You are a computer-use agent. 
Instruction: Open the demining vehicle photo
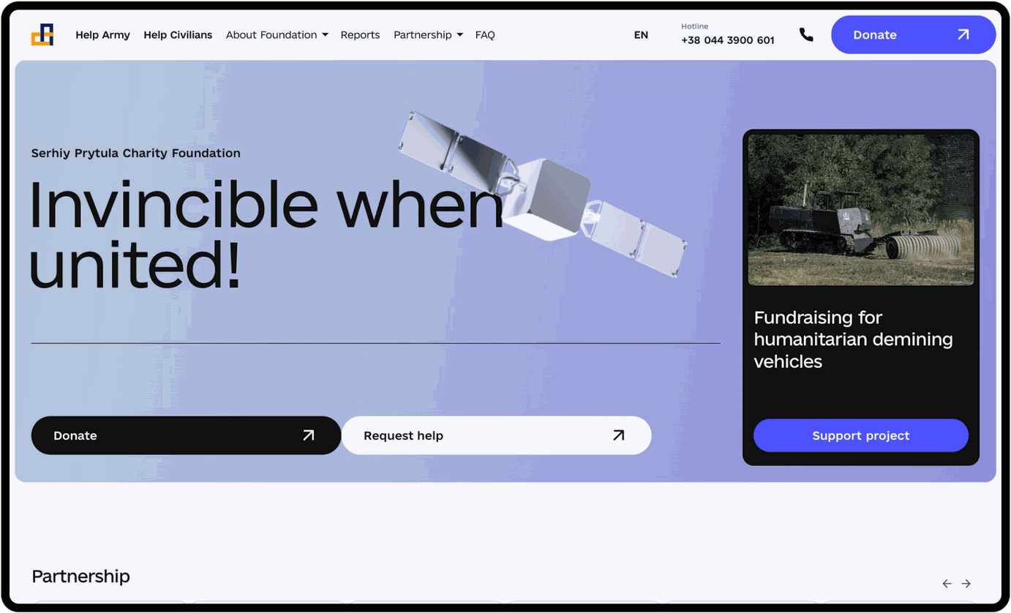[x=861, y=209]
